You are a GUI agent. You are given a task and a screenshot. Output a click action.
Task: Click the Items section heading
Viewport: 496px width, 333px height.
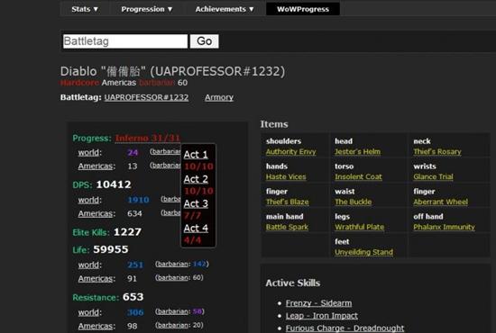pyautogui.click(x=274, y=124)
